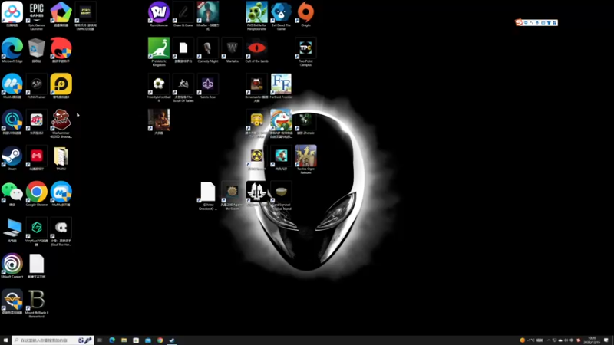614x345 pixels.
Task: Open the Steam desktop shortcut
Action: pyautogui.click(x=12, y=158)
